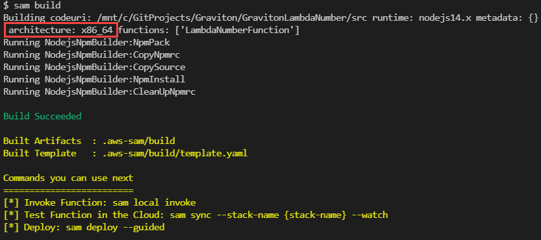Click the '--watch' flag text

[x=370, y=215]
